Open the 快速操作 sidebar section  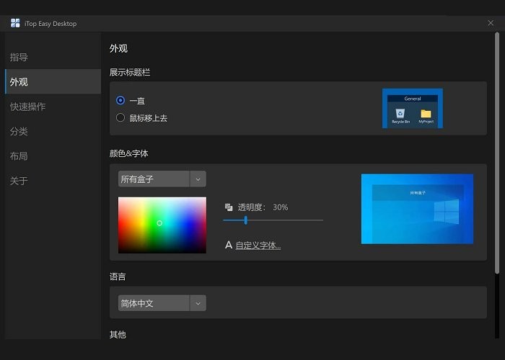(28, 107)
